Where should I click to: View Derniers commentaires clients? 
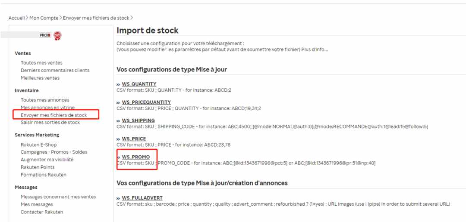55,70
